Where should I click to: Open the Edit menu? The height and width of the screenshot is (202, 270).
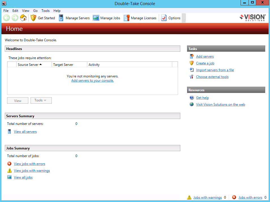(x=15, y=11)
